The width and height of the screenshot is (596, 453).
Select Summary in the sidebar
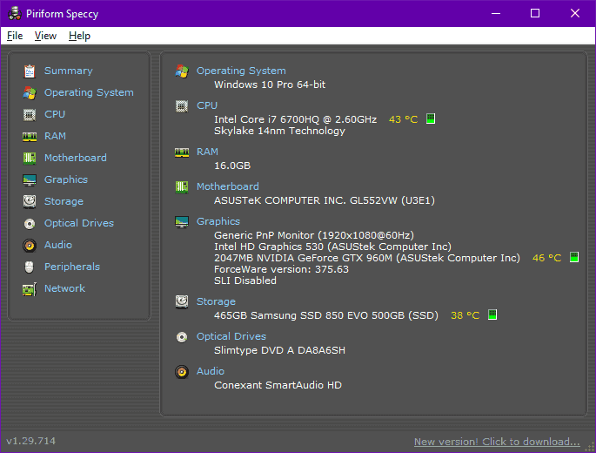[69, 71]
